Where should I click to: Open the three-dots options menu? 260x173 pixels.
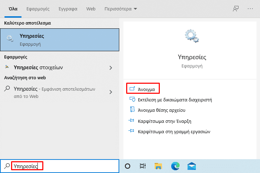click(x=250, y=9)
